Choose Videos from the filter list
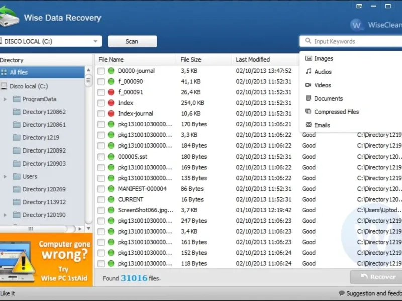Screen dimensions: 402x301 point(323,85)
